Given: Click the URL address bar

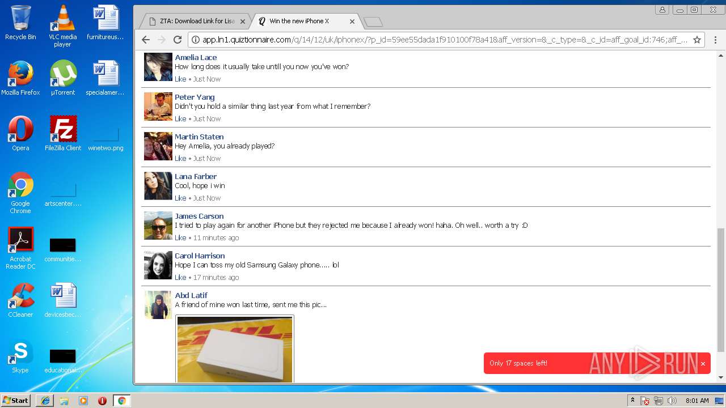Looking at the screenshot, I should pos(445,40).
